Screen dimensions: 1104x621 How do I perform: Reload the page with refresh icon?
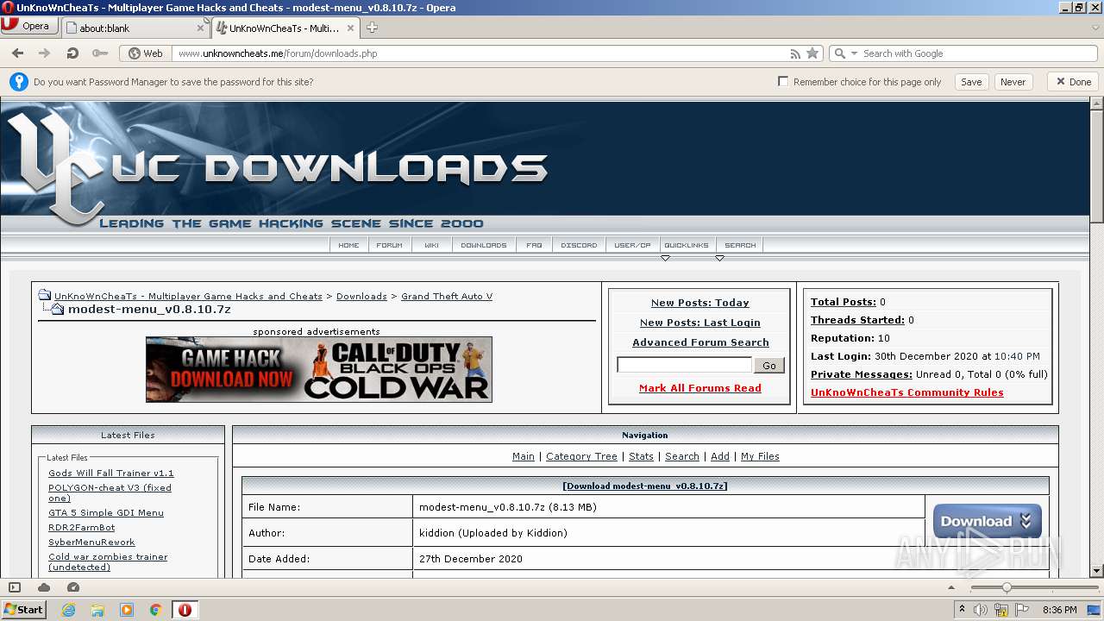(72, 53)
